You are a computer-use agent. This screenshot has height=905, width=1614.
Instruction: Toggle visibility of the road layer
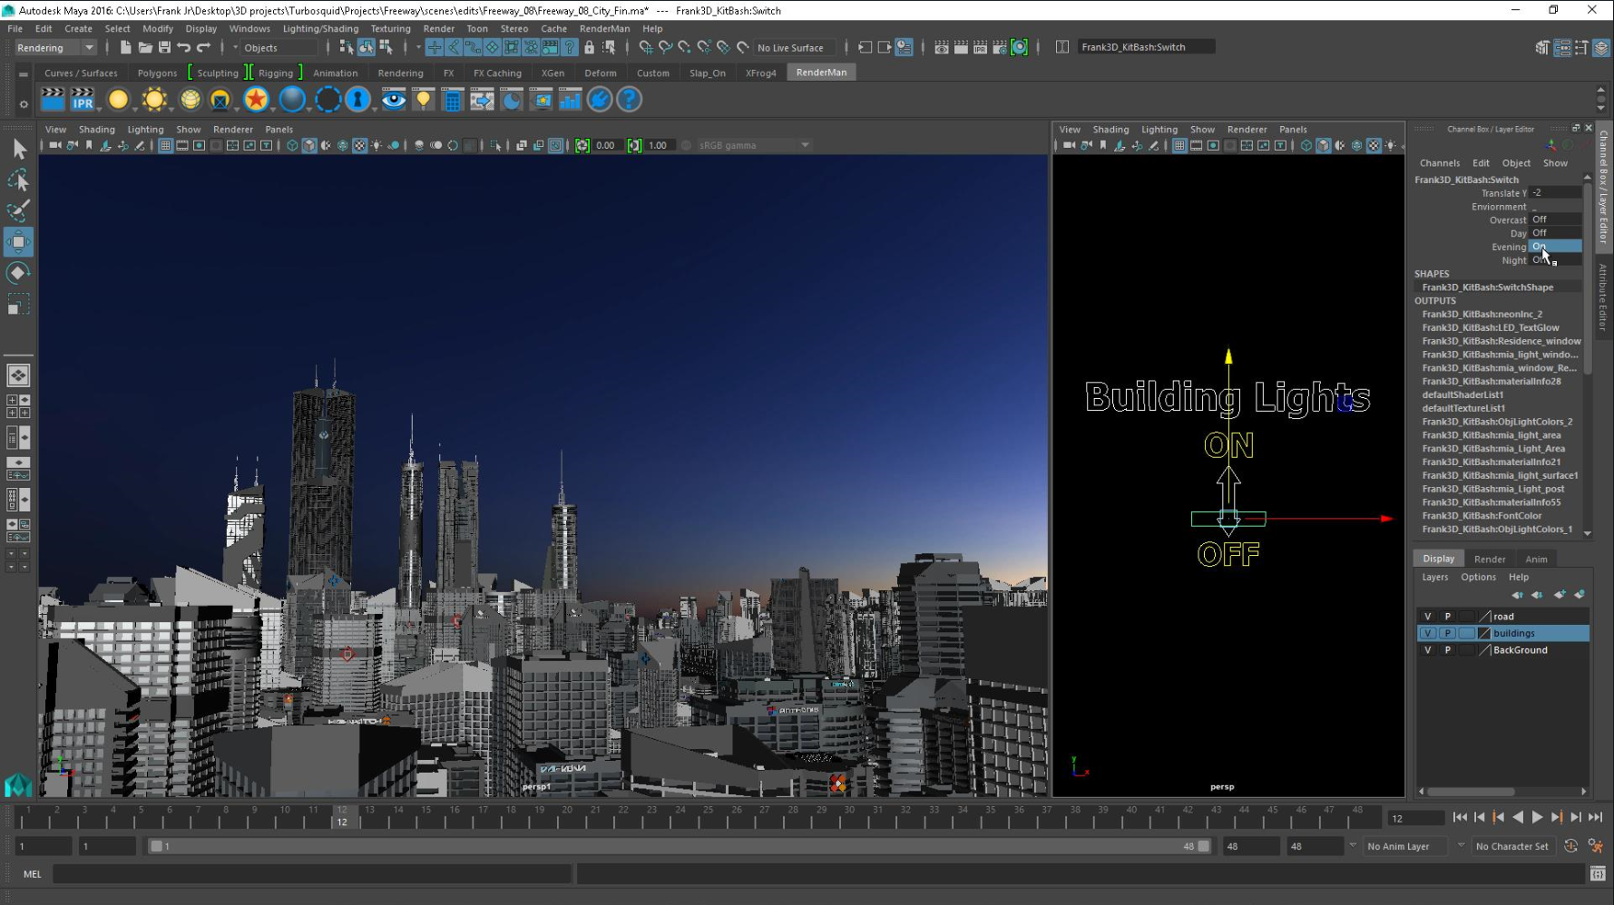point(1427,617)
